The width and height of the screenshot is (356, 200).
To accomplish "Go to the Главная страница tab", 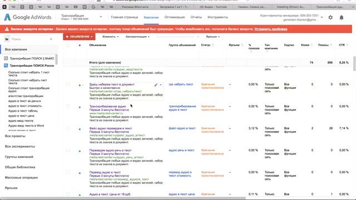I will [x=125, y=17].
